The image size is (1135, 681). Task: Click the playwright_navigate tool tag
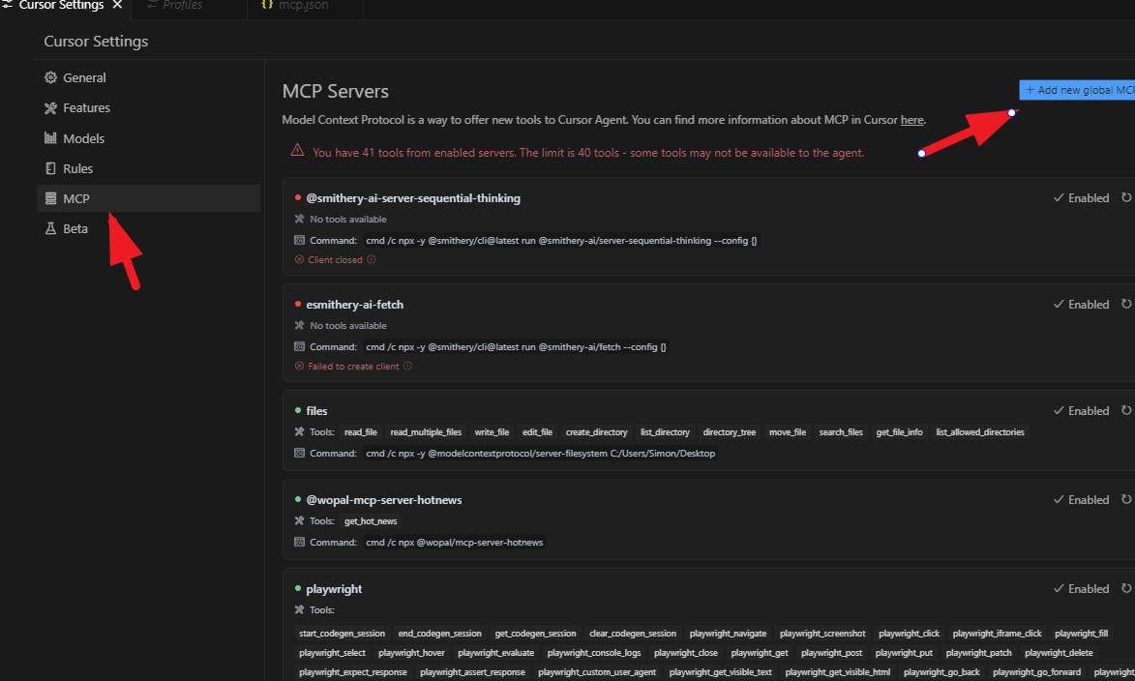[728, 634]
